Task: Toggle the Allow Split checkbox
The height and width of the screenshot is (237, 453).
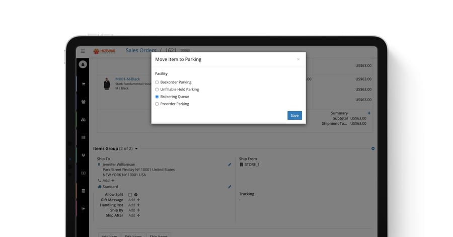Action: (130, 195)
